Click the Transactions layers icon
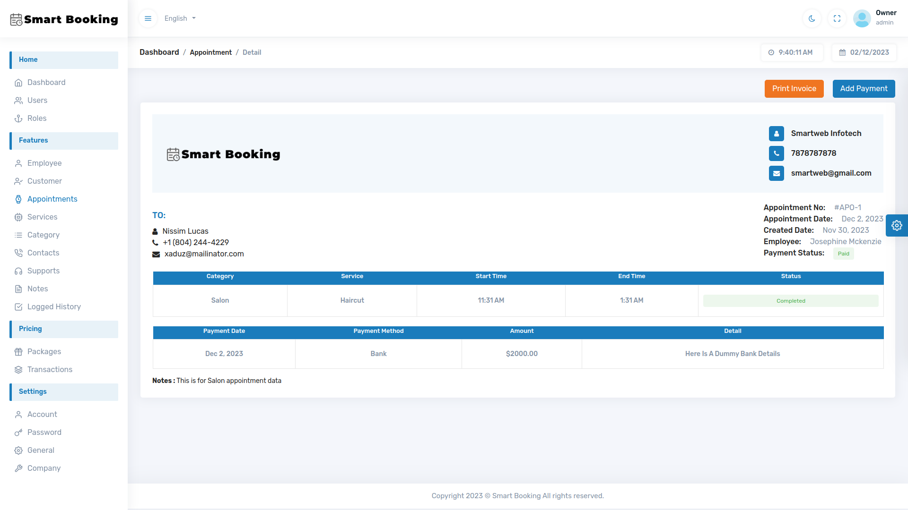The width and height of the screenshot is (908, 510). [18, 370]
